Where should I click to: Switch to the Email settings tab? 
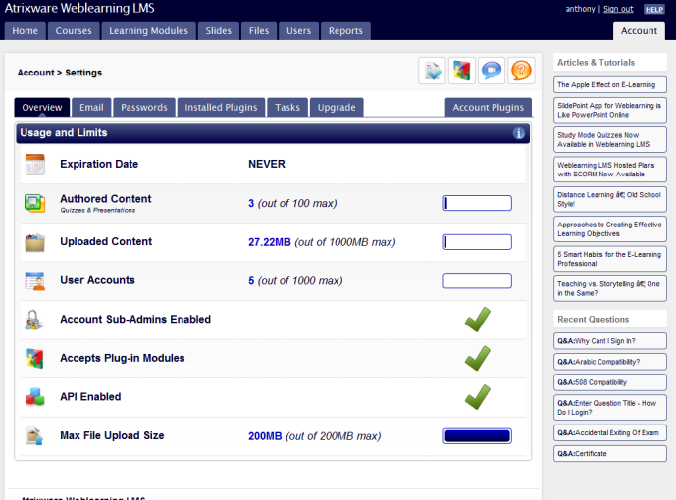click(x=91, y=107)
